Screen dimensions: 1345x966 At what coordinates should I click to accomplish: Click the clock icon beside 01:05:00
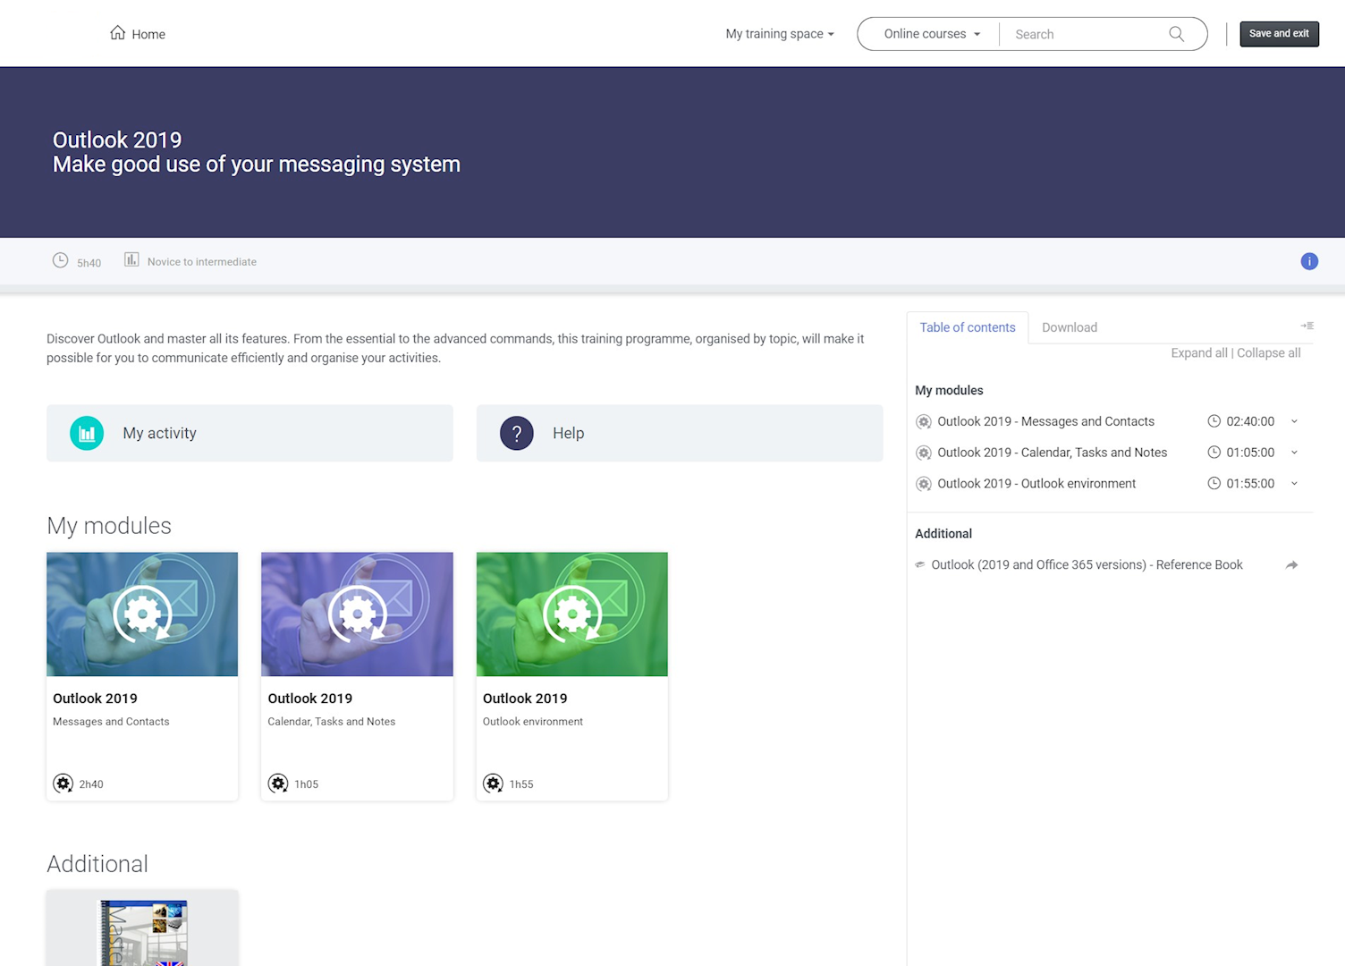(x=1214, y=453)
